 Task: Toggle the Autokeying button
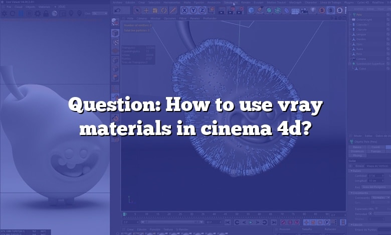pos(290,222)
